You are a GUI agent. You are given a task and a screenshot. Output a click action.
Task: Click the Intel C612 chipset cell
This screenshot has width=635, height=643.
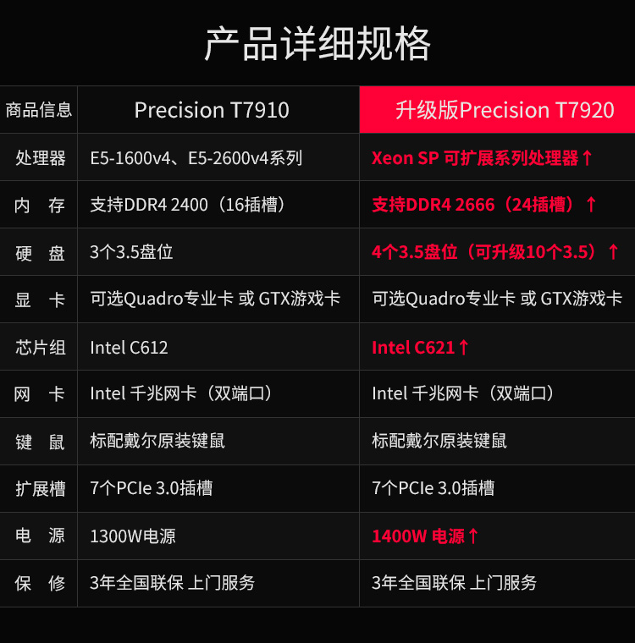(130, 347)
